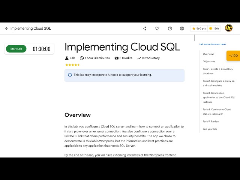
Task: Click the green Start Lab button
Action: point(16,49)
